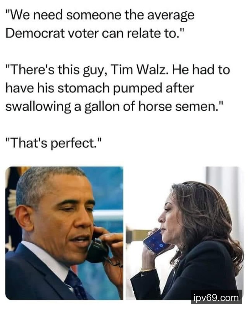Click the gold bracelet in right photo
The height and width of the screenshot is (311, 249).
pos(148,270)
